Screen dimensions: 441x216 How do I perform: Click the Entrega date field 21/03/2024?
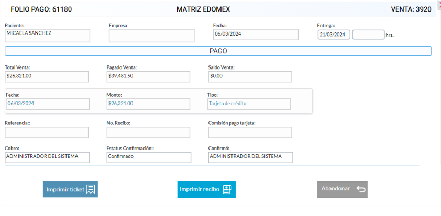point(334,35)
